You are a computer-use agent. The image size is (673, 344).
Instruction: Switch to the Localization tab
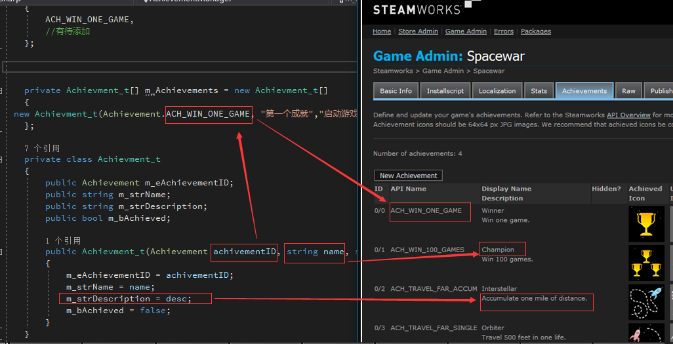click(x=497, y=91)
